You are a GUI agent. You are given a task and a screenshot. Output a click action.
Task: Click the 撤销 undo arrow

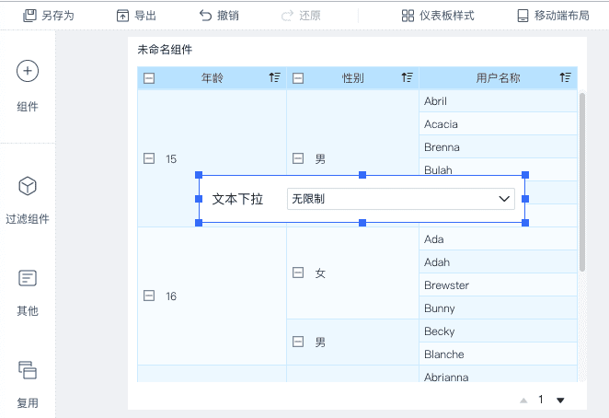pyautogui.click(x=205, y=16)
